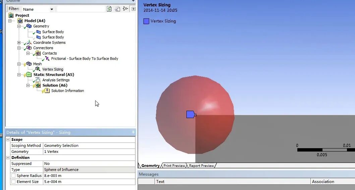The width and height of the screenshot is (355, 190).
Task: Click the Project icon in the tree
Action: tap(11, 15)
